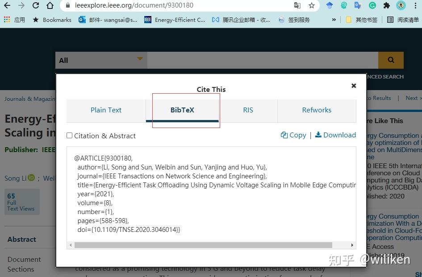Screen dimensions: 422x277
Task: Download the citation file
Action: 336,135
